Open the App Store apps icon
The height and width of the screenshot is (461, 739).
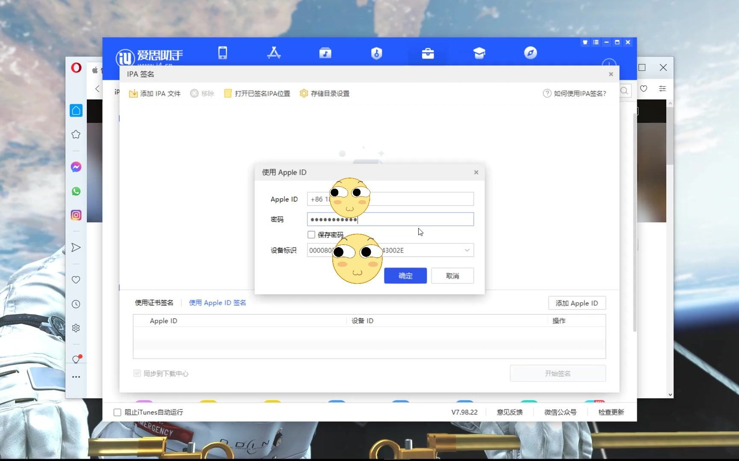click(x=274, y=53)
